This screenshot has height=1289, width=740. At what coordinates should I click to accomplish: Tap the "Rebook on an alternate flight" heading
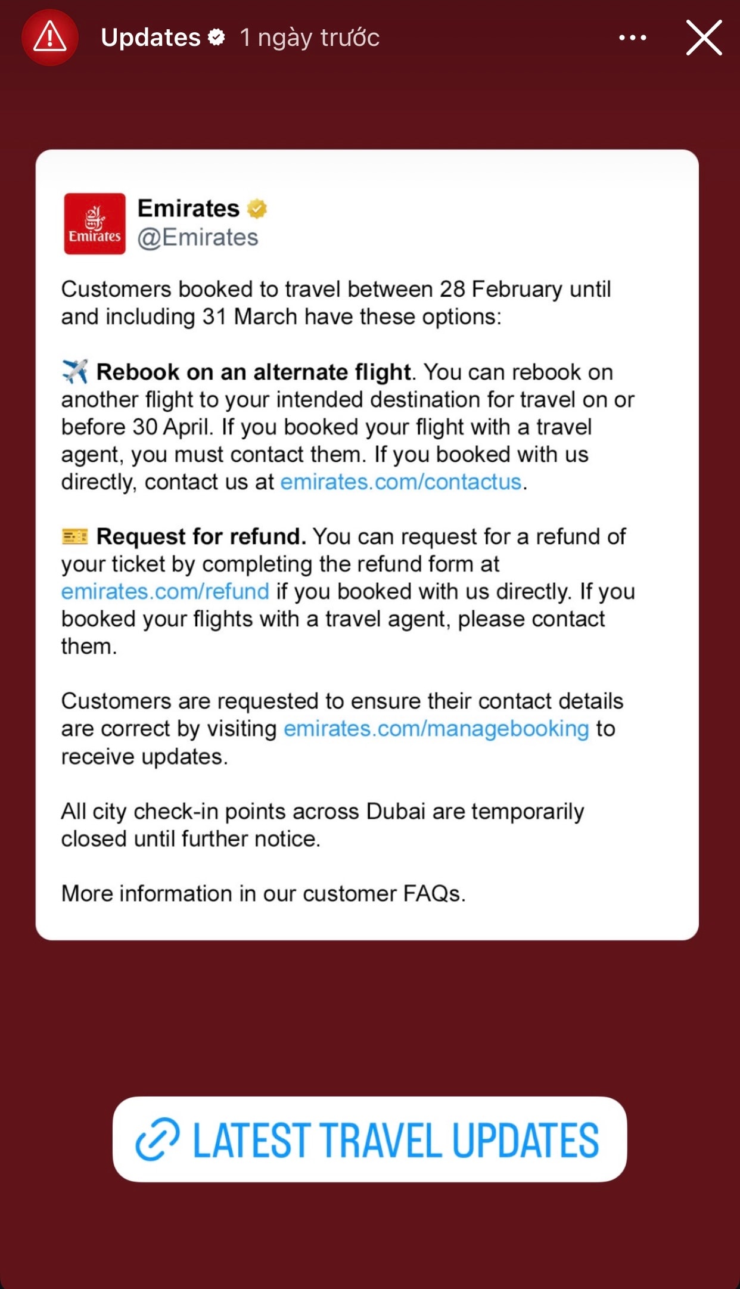(254, 372)
